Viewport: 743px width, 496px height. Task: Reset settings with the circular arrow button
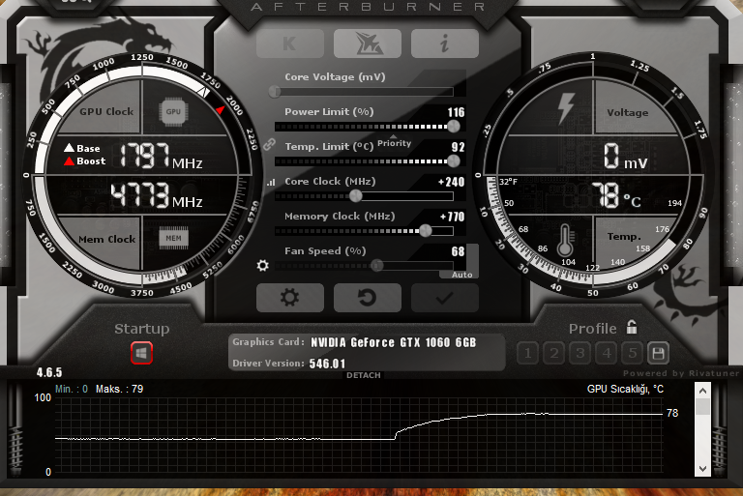pyautogui.click(x=368, y=298)
